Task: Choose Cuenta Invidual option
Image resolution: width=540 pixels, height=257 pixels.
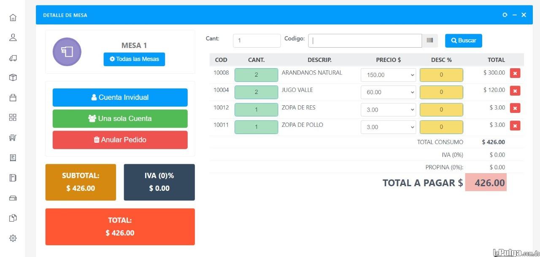Action: 120,97
